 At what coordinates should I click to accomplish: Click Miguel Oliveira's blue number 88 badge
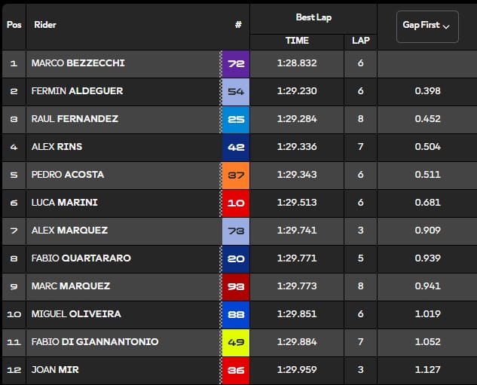tap(236, 314)
